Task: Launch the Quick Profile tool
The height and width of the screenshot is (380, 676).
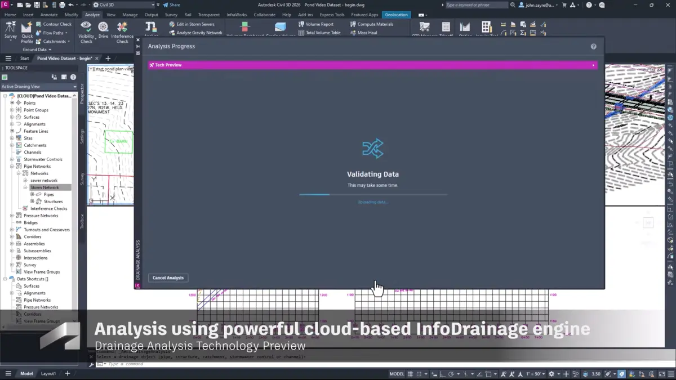Action: (x=27, y=33)
